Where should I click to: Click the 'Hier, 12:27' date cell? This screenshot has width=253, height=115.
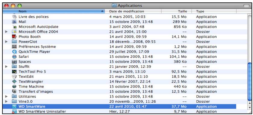point(119,111)
